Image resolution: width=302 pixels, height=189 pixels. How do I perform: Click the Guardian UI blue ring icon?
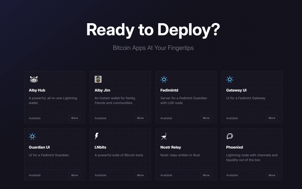32,136
